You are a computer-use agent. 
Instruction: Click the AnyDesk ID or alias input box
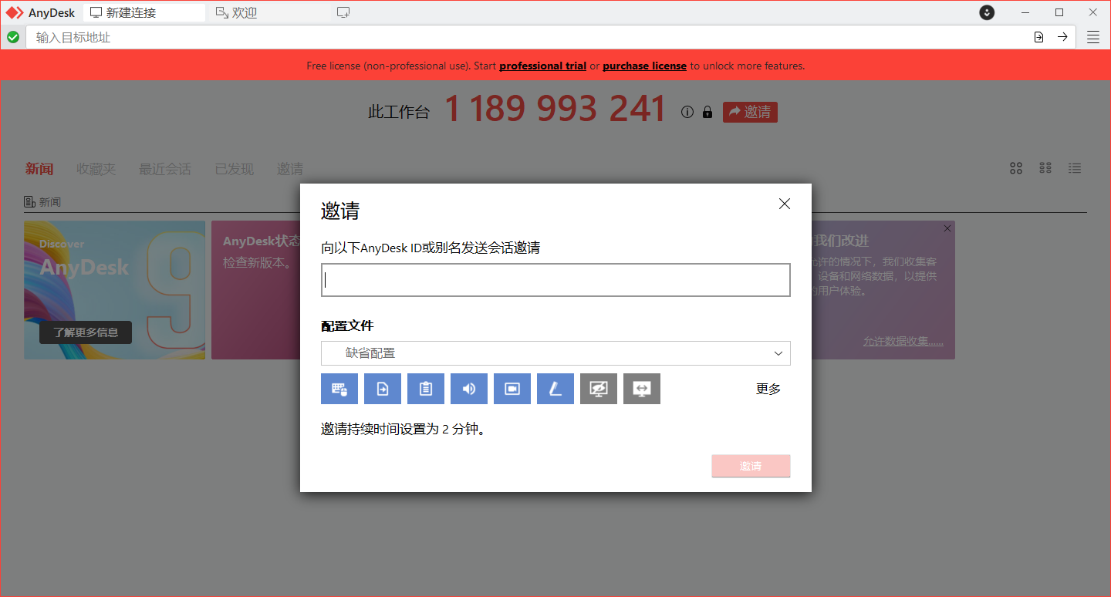tap(555, 280)
